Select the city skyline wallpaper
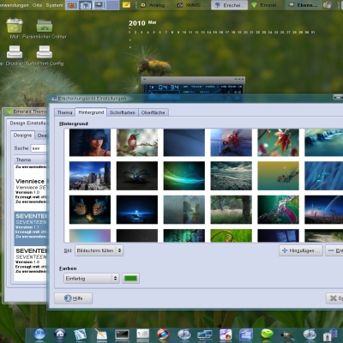This screenshot has height=343, width=343. (90, 176)
